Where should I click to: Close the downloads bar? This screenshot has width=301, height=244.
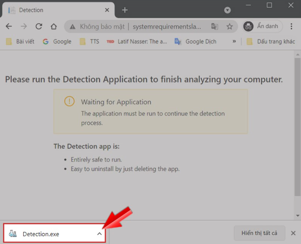293,233
